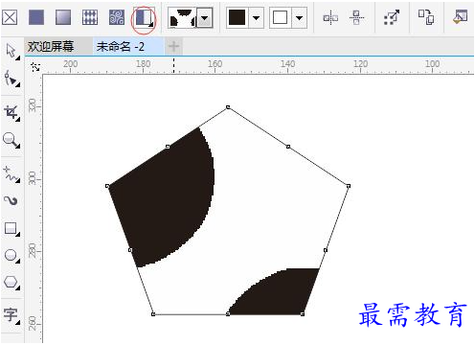Select the Artistic media tool
The image size is (475, 345).
(11, 200)
